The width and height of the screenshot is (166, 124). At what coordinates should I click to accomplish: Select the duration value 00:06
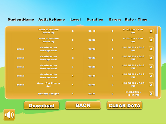92,85
